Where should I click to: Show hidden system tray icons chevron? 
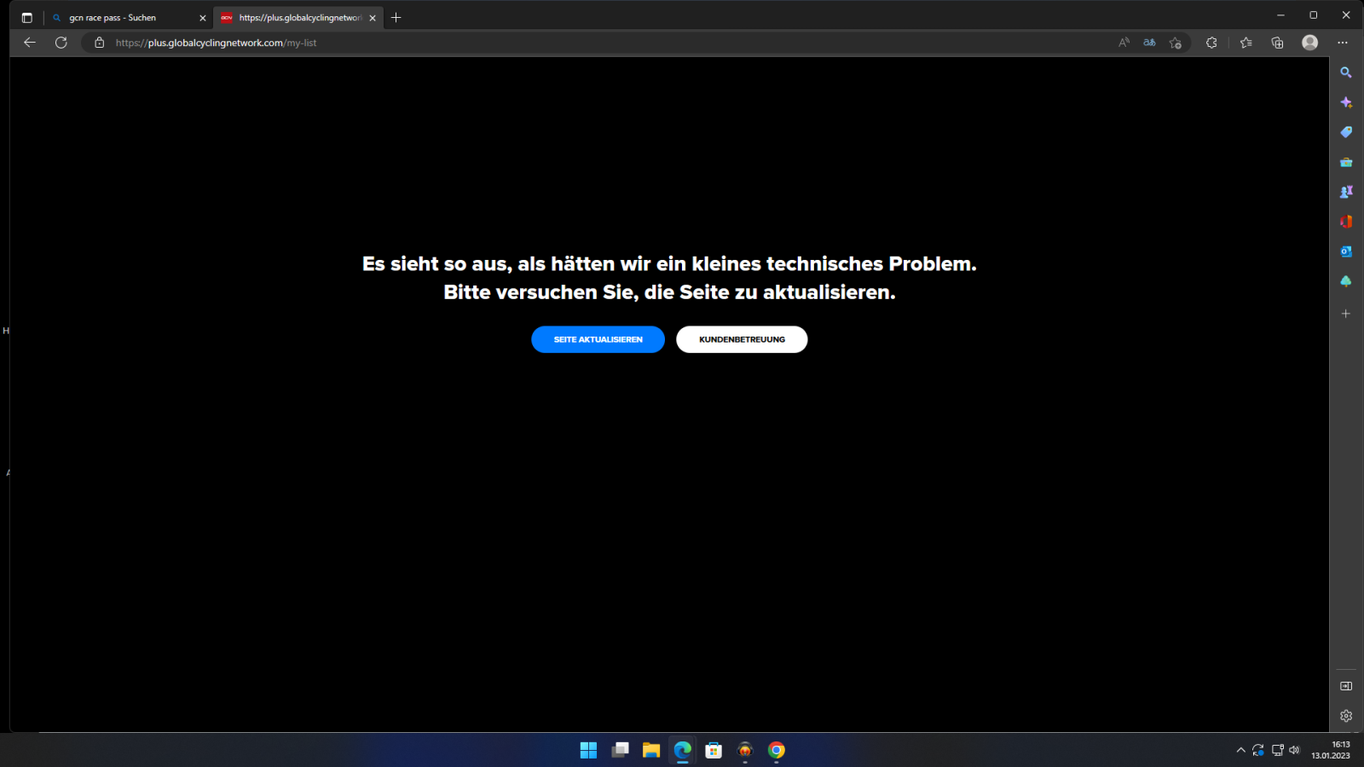click(1240, 750)
